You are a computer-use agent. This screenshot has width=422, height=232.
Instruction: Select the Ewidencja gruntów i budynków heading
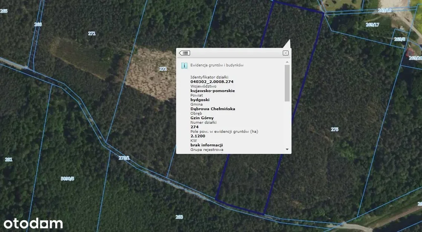(217, 65)
